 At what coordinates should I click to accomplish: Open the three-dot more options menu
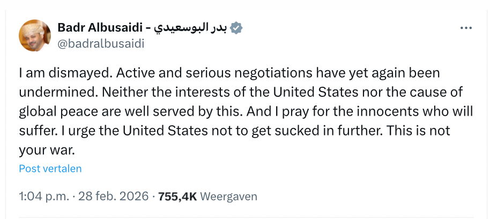466,28
